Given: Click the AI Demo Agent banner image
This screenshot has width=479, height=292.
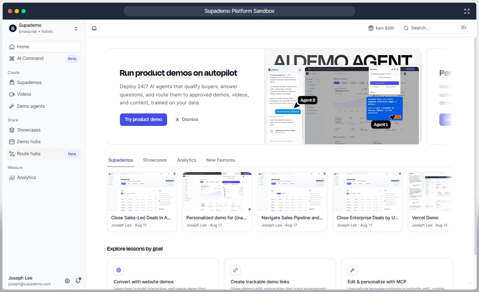Looking at the screenshot, I should coord(343,96).
